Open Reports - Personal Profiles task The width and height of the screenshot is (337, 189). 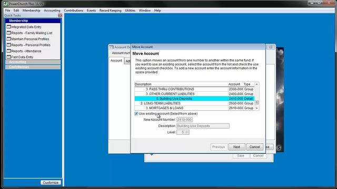click(x=28, y=45)
